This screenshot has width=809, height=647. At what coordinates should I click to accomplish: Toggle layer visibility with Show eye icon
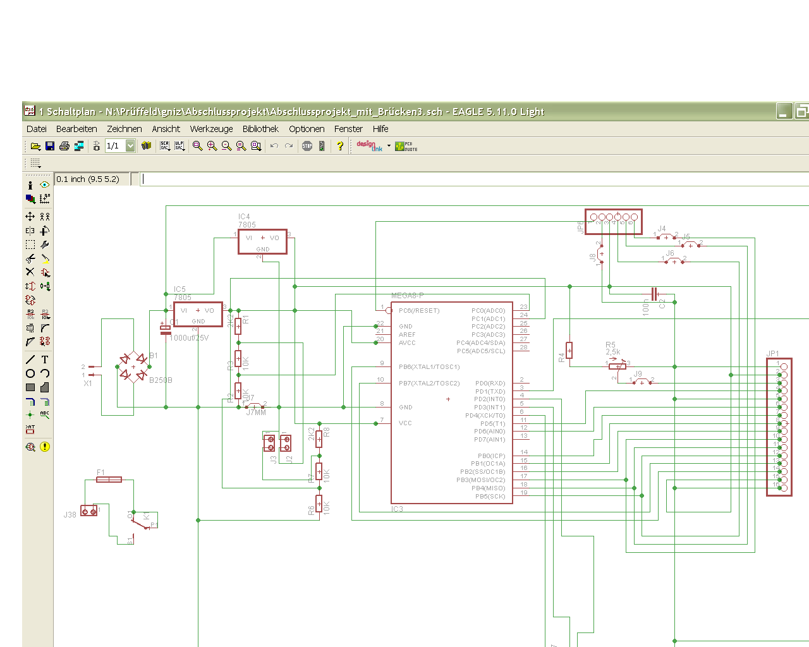pyautogui.click(x=45, y=184)
